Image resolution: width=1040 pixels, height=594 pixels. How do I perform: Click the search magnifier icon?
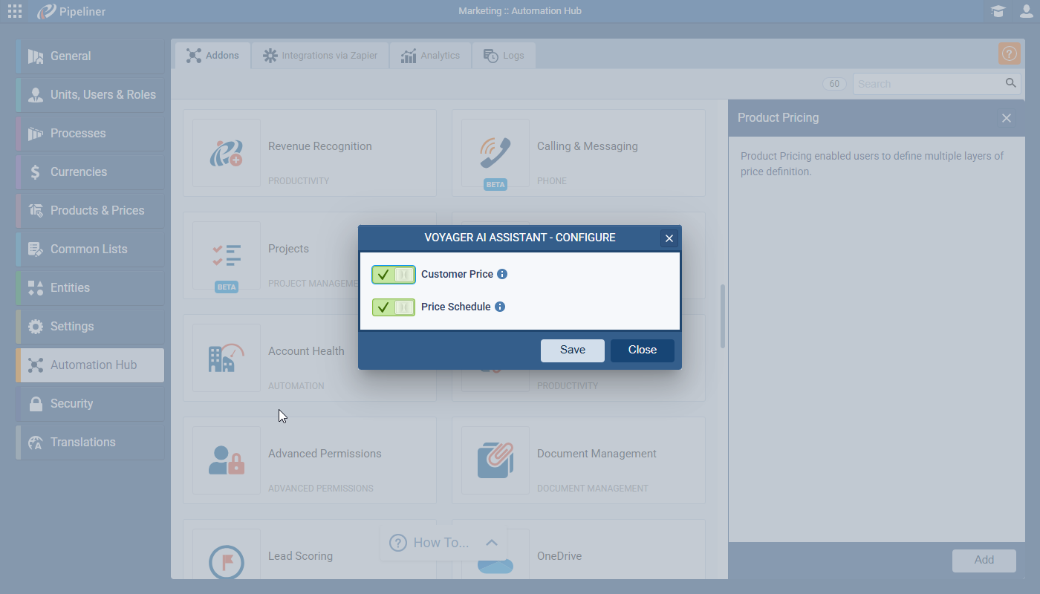[1011, 83]
